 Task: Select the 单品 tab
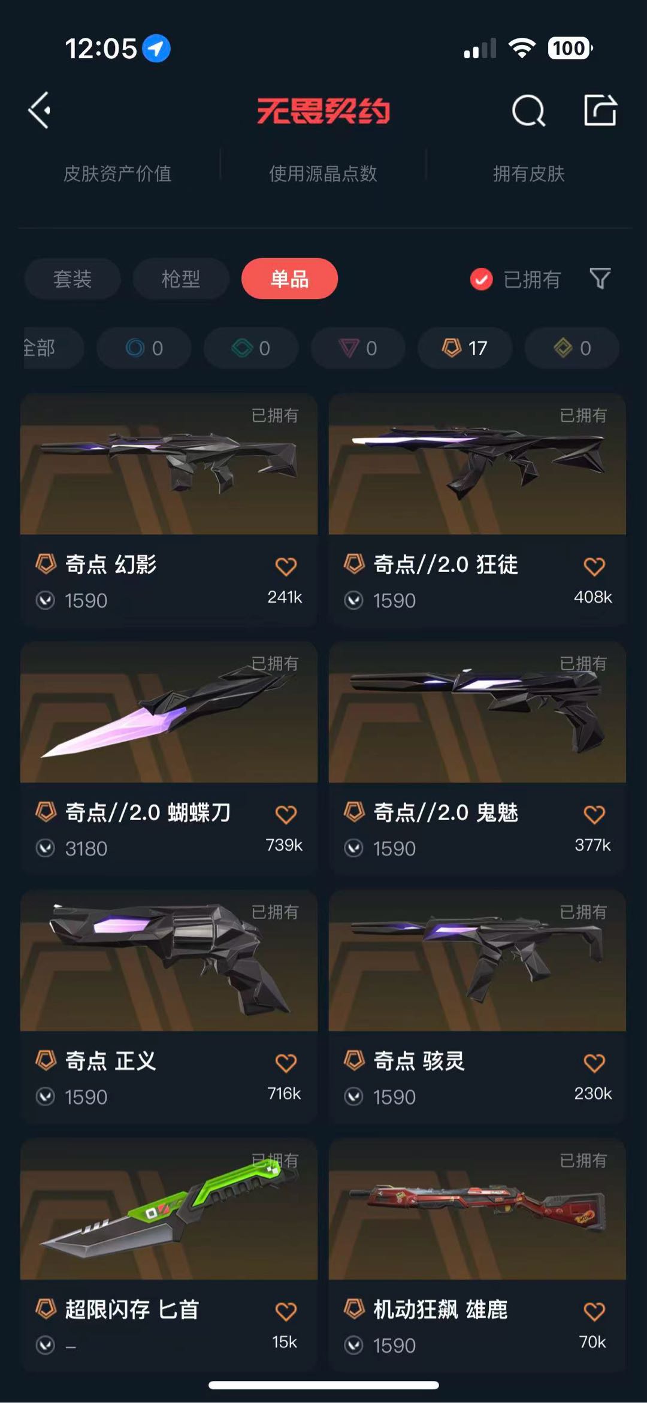(x=289, y=279)
